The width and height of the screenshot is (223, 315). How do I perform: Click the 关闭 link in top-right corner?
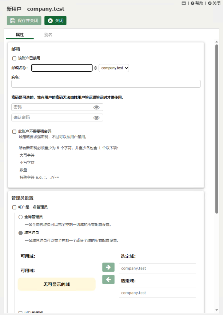coord(214,3)
